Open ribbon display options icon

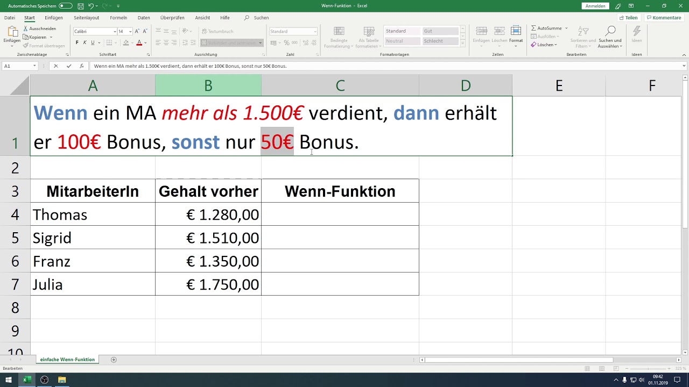point(631,6)
